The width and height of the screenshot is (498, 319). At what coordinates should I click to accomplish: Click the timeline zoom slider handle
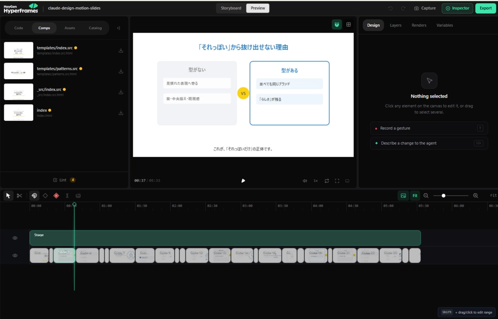[444, 196]
